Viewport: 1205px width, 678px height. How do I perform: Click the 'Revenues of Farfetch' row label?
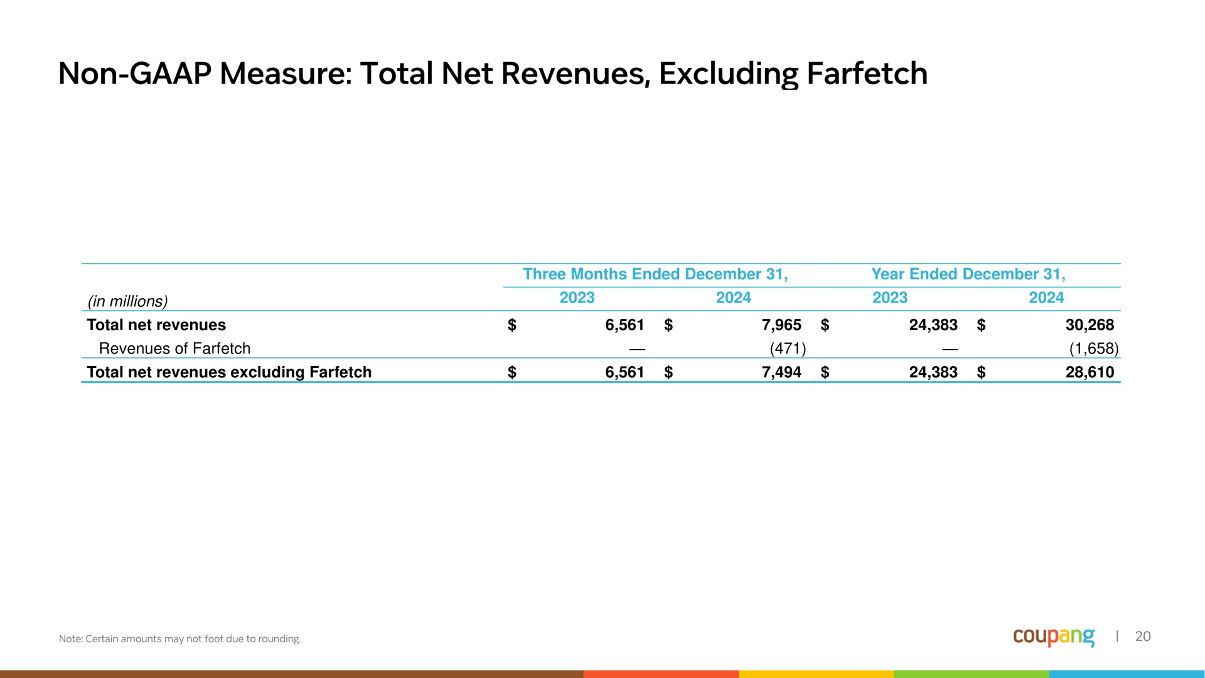point(174,348)
